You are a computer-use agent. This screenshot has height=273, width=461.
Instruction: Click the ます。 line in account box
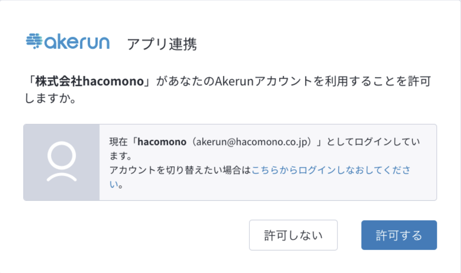tap(120, 156)
